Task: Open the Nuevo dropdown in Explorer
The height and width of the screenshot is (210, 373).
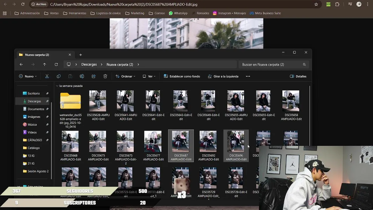Action: click(28, 76)
